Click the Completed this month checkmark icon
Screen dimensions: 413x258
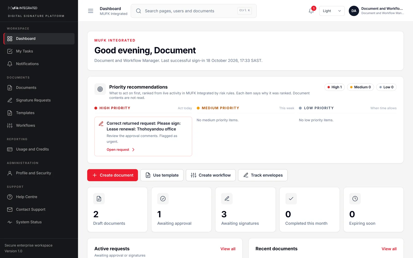click(291, 199)
